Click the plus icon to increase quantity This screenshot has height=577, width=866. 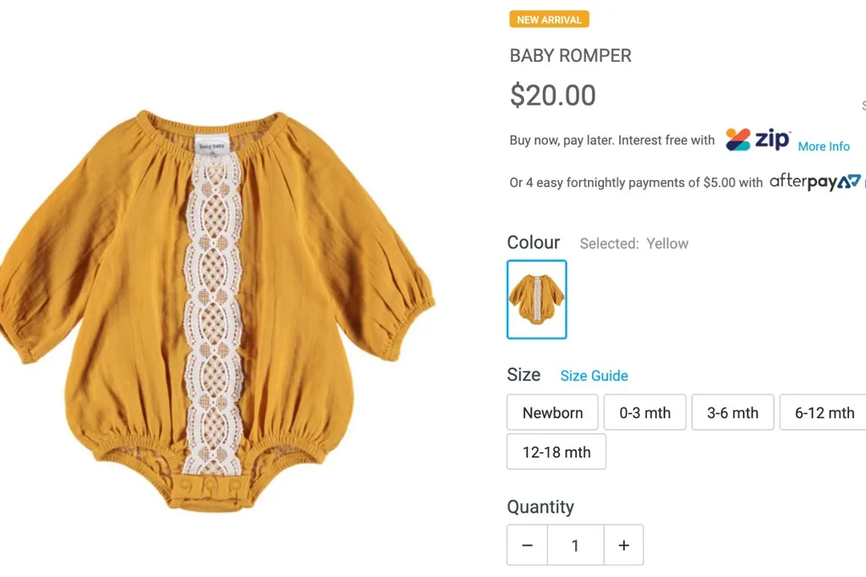point(623,545)
